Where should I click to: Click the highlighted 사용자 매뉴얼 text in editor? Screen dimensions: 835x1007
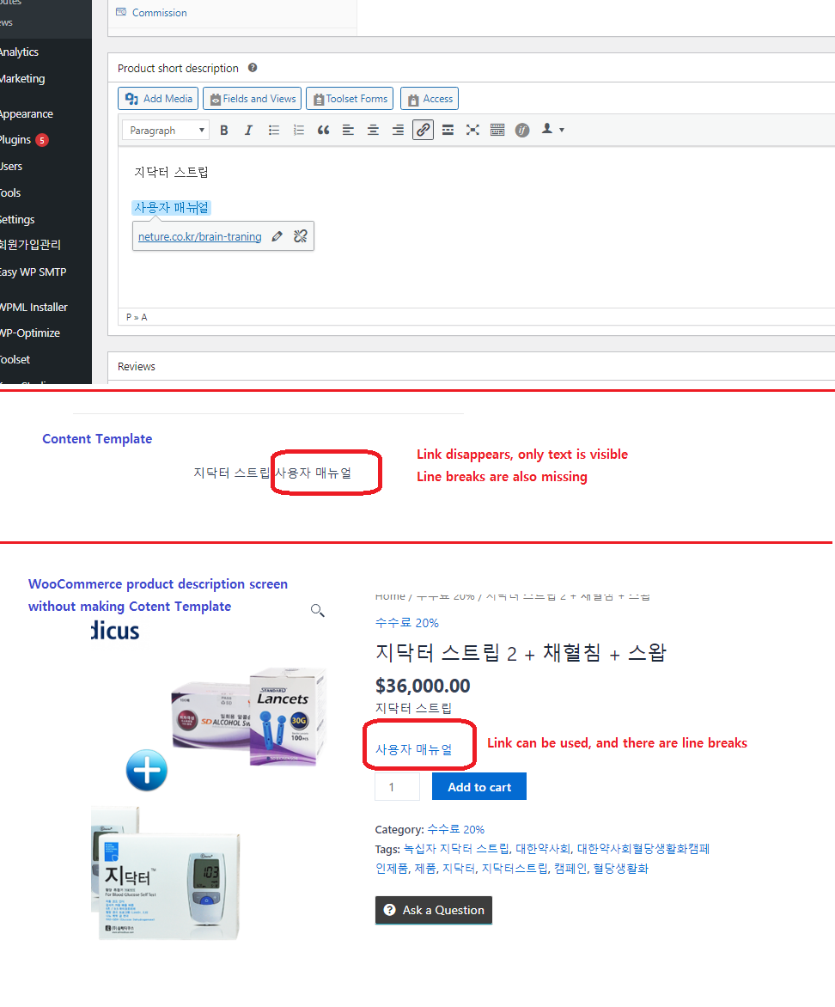172,207
